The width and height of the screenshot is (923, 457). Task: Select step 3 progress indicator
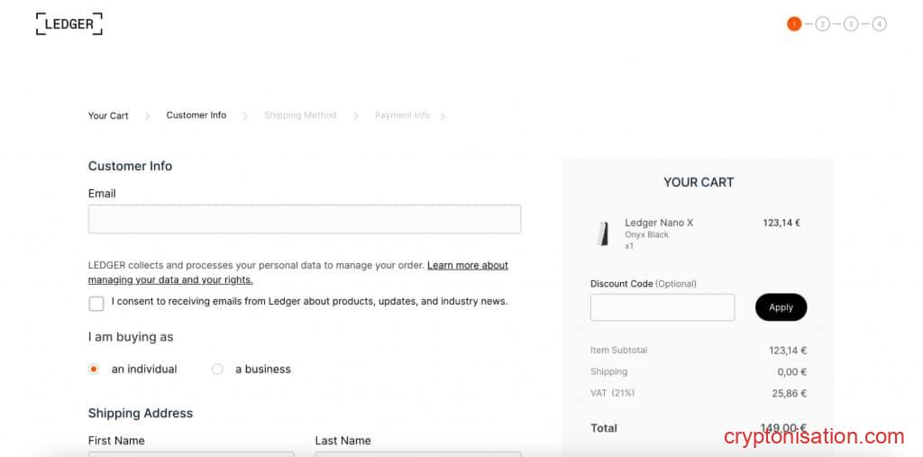pyautogui.click(x=851, y=24)
